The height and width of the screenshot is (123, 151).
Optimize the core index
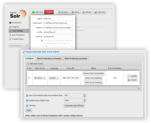(x=100, y=12)
